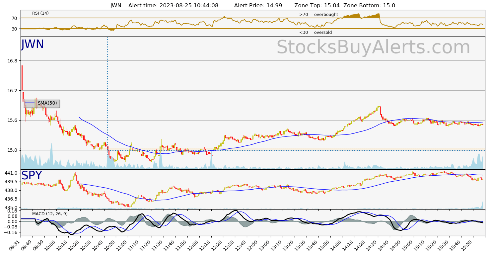Click the MACD axis value 0.16
The width and height of the screenshot is (490, 255).
(13, 211)
